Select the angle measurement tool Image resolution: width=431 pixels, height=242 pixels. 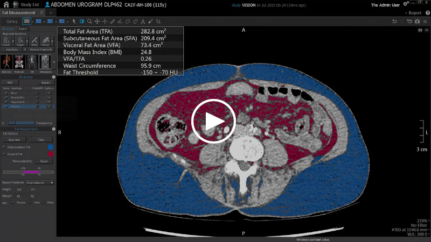pyautogui.click(x=120, y=21)
